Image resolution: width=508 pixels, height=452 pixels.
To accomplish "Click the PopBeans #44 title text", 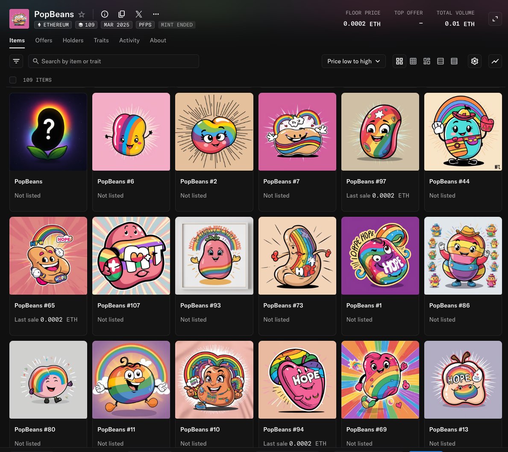I will (449, 182).
